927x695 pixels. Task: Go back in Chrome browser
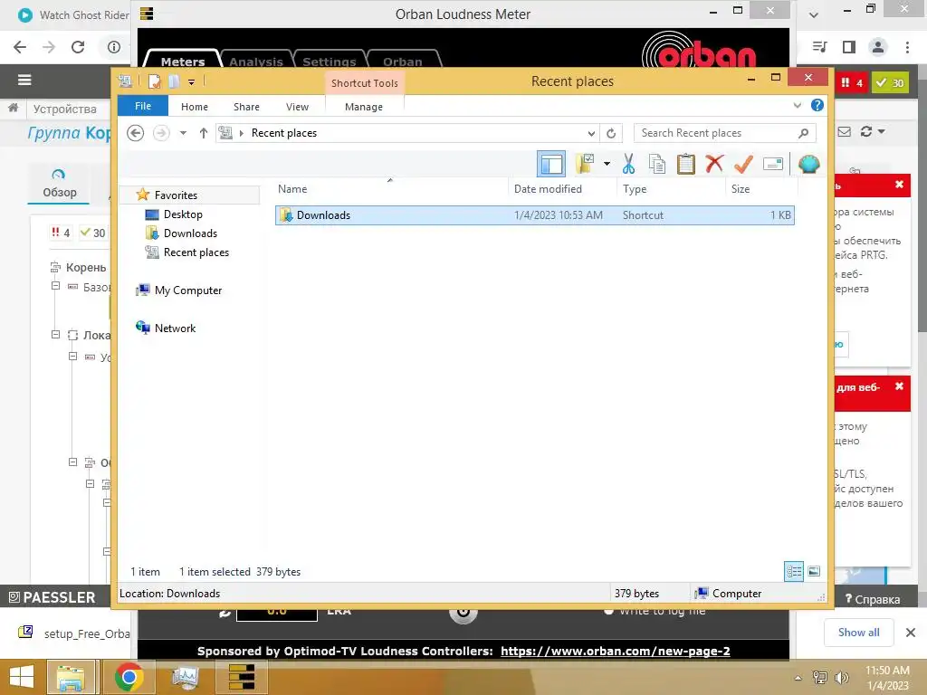20,47
